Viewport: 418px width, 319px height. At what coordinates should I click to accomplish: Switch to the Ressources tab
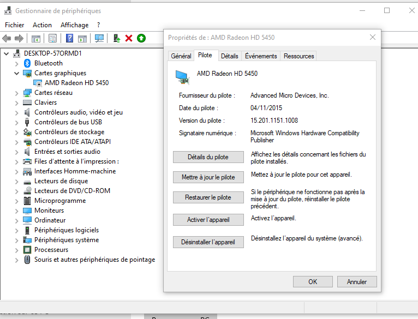[298, 56]
